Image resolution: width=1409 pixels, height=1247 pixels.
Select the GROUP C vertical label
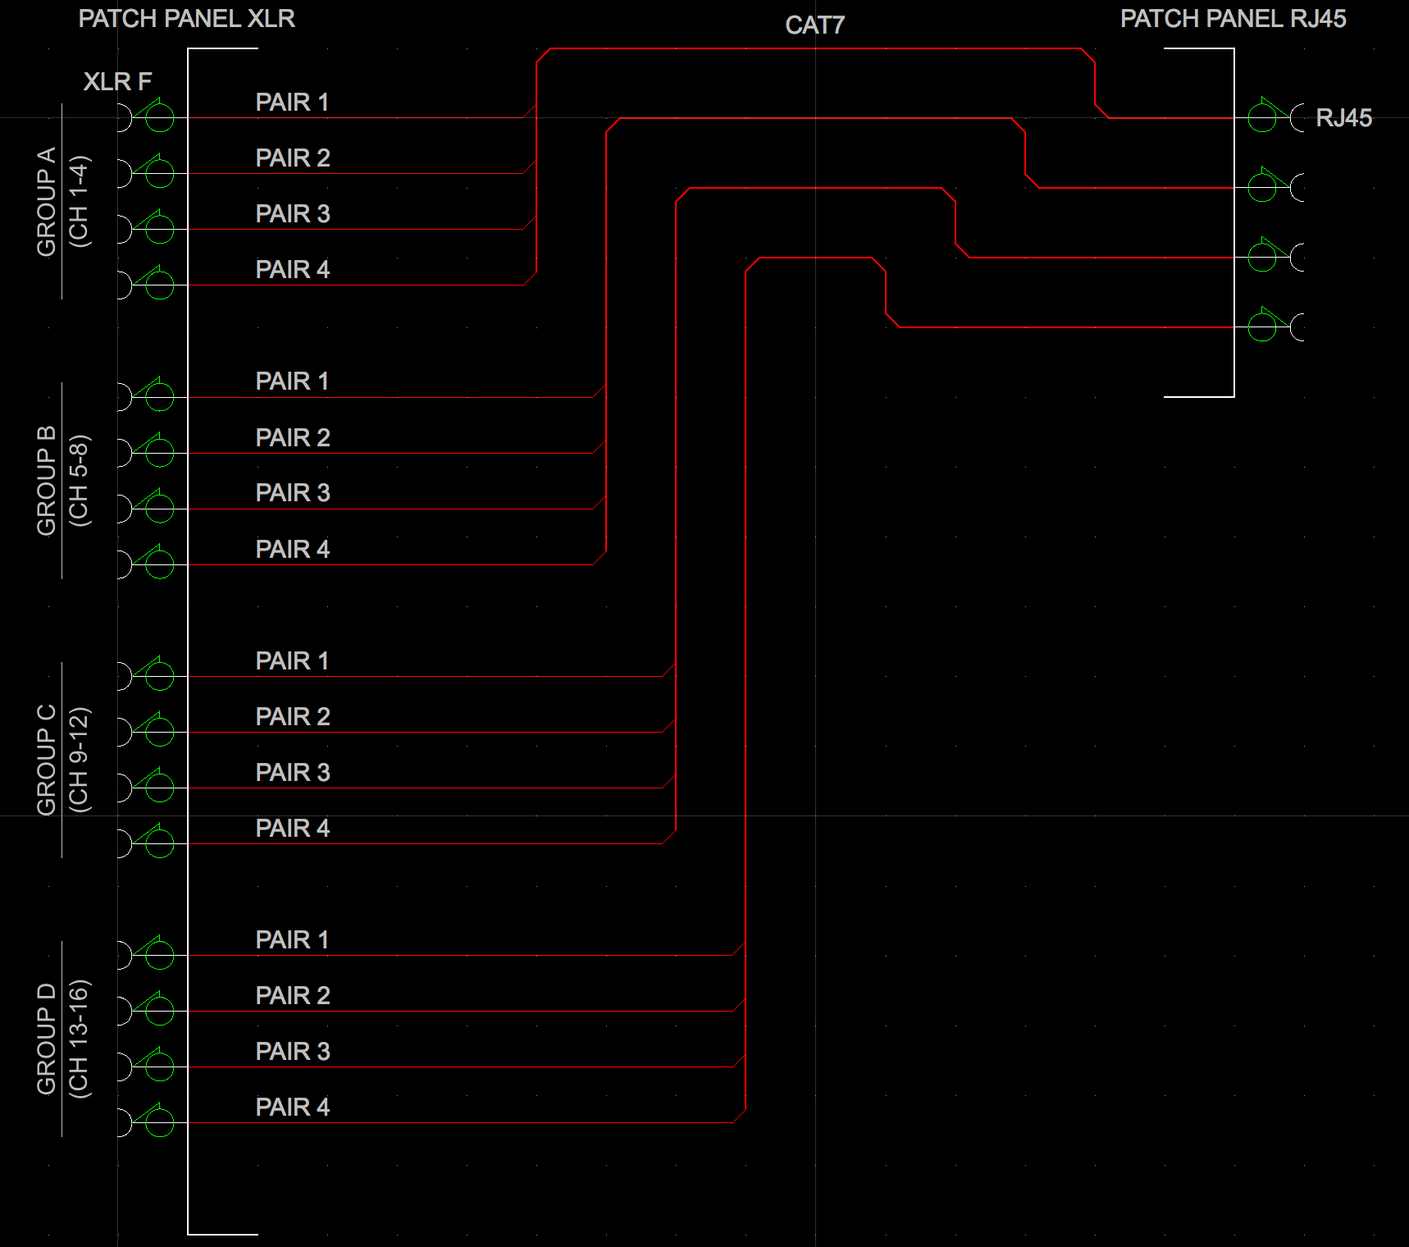47,760
